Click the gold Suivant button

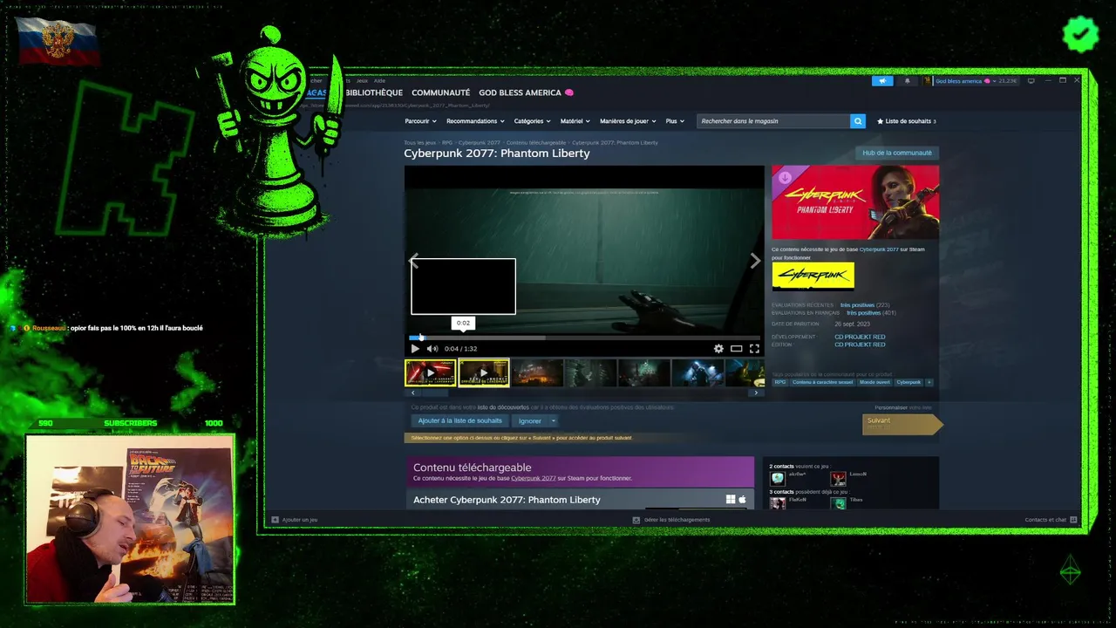click(x=902, y=424)
